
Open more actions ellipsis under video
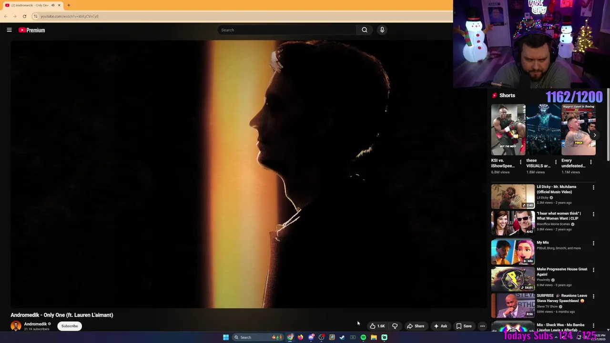pos(482,326)
